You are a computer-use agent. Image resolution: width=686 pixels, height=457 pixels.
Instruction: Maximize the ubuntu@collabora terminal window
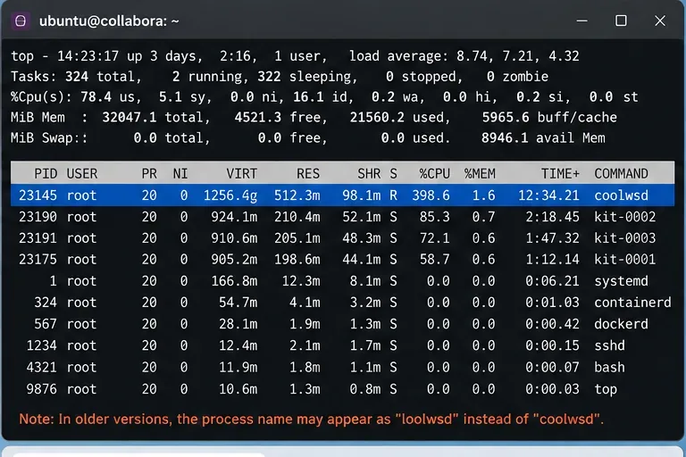coord(621,21)
